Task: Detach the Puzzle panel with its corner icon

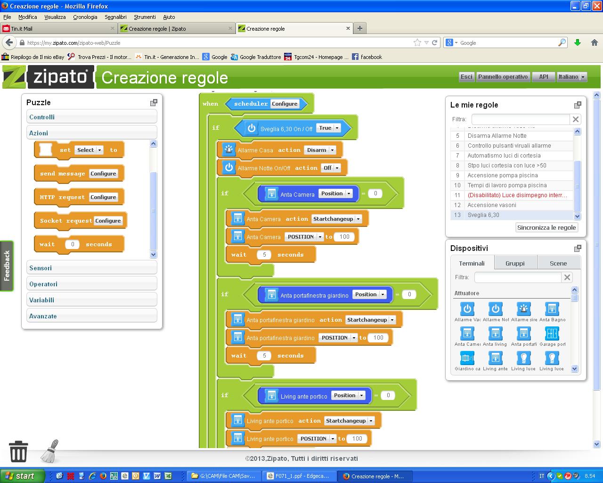Action: (153, 102)
